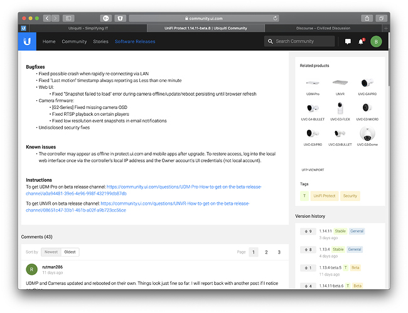Viewport: 408px width, 313px height.
Task: Click the pinned Ubiquiti tab icon
Action: tap(24, 28)
